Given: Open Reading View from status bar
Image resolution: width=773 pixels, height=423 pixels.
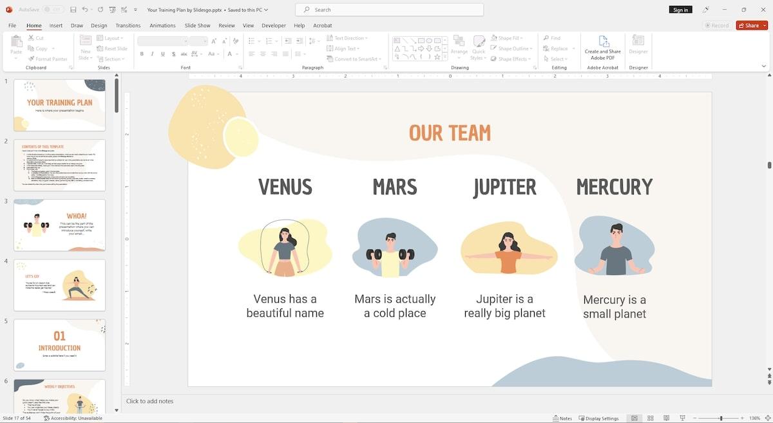Looking at the screenshot, I should click(666, 418).
